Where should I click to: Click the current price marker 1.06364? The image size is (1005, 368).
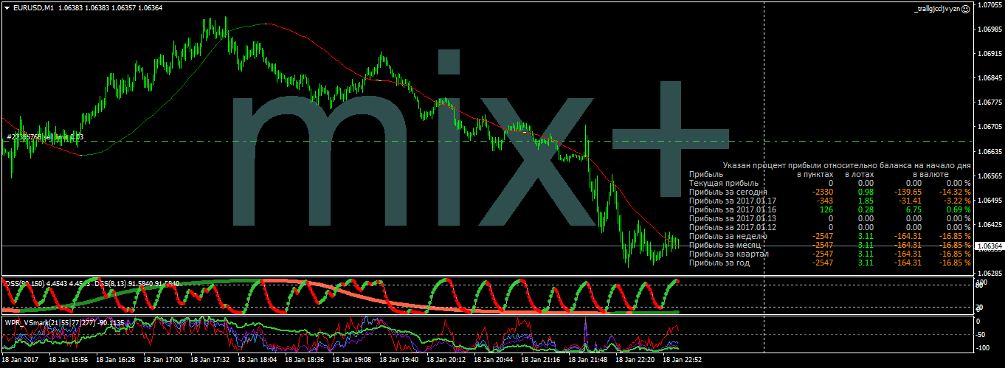[989, 246]
